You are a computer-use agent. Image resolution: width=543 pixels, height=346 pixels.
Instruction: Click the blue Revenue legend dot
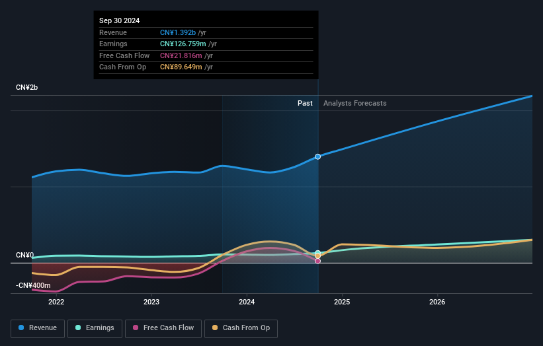tap(21, 328)
